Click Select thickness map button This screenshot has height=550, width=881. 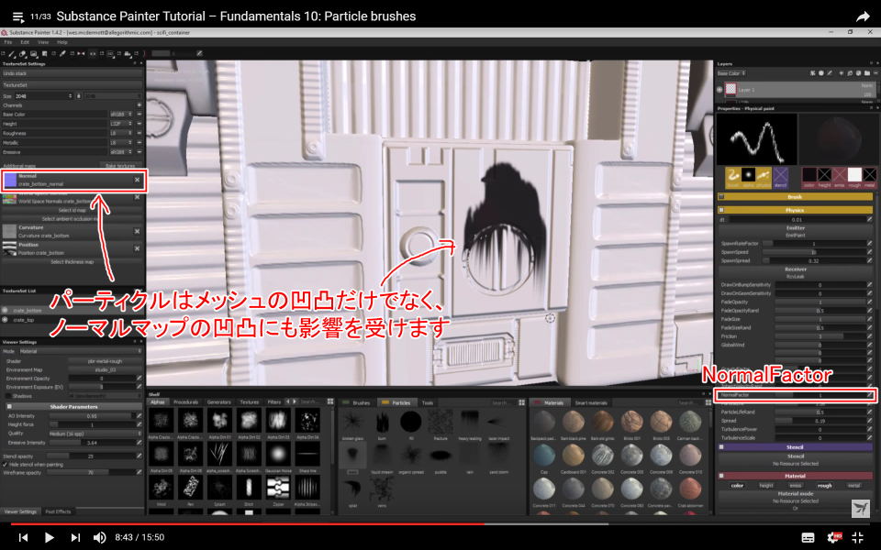coord(72,262)
